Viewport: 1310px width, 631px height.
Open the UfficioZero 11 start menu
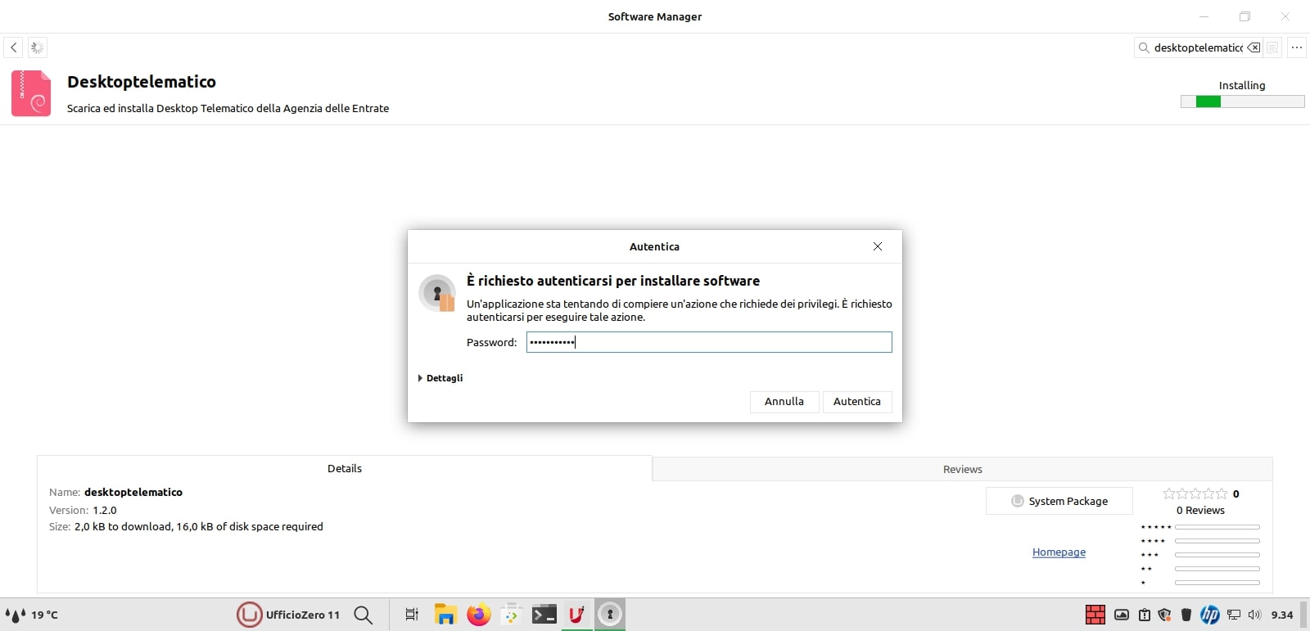pos(288,615)
